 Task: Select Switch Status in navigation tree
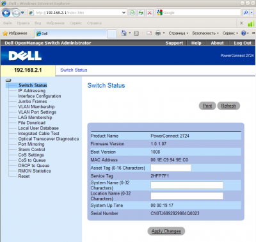point(33,85)
